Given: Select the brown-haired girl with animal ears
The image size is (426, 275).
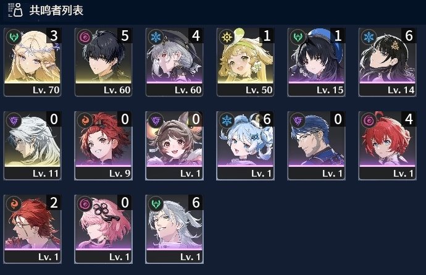Looking at the screenshot, I should pos(175,145).
